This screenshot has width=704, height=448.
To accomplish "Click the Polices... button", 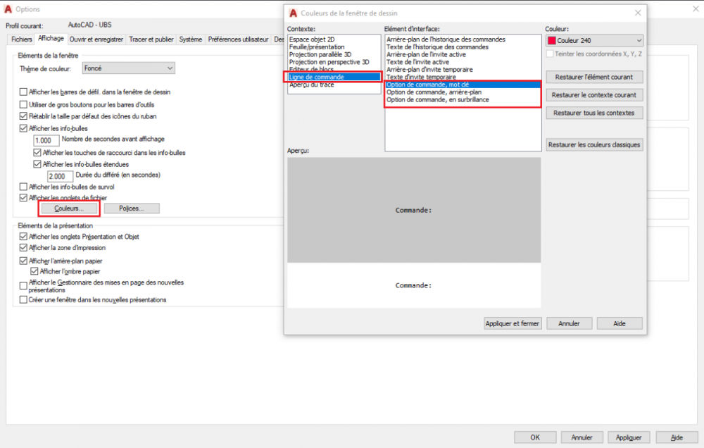I will point(132,209).
